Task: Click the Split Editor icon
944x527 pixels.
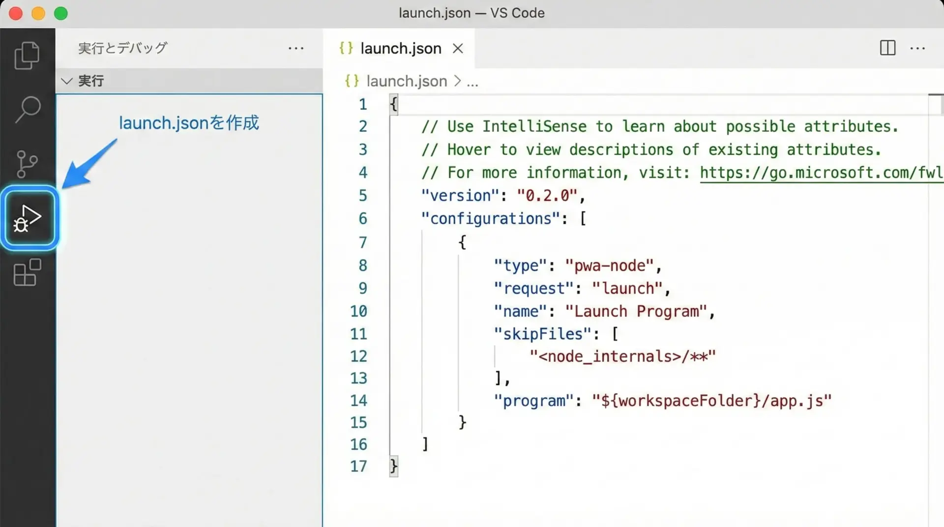Action: 887,48
